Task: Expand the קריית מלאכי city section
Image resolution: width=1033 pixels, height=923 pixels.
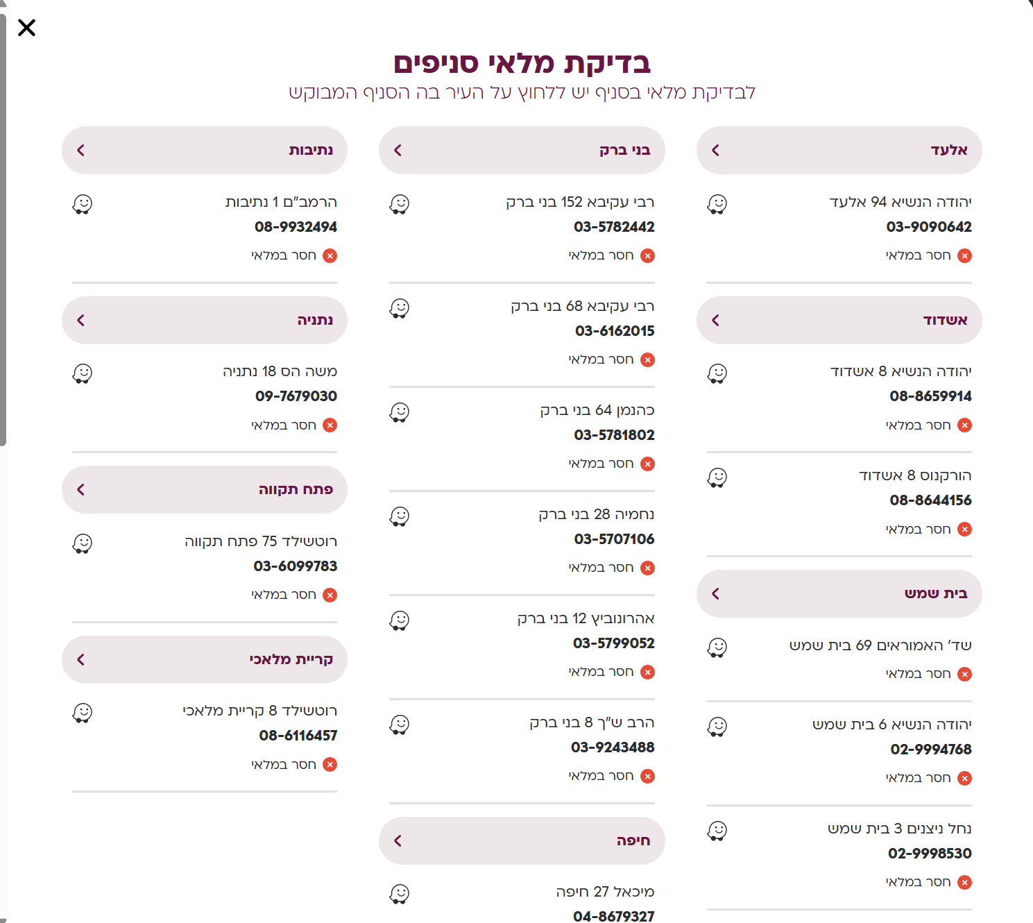Action: pos(205,659)
